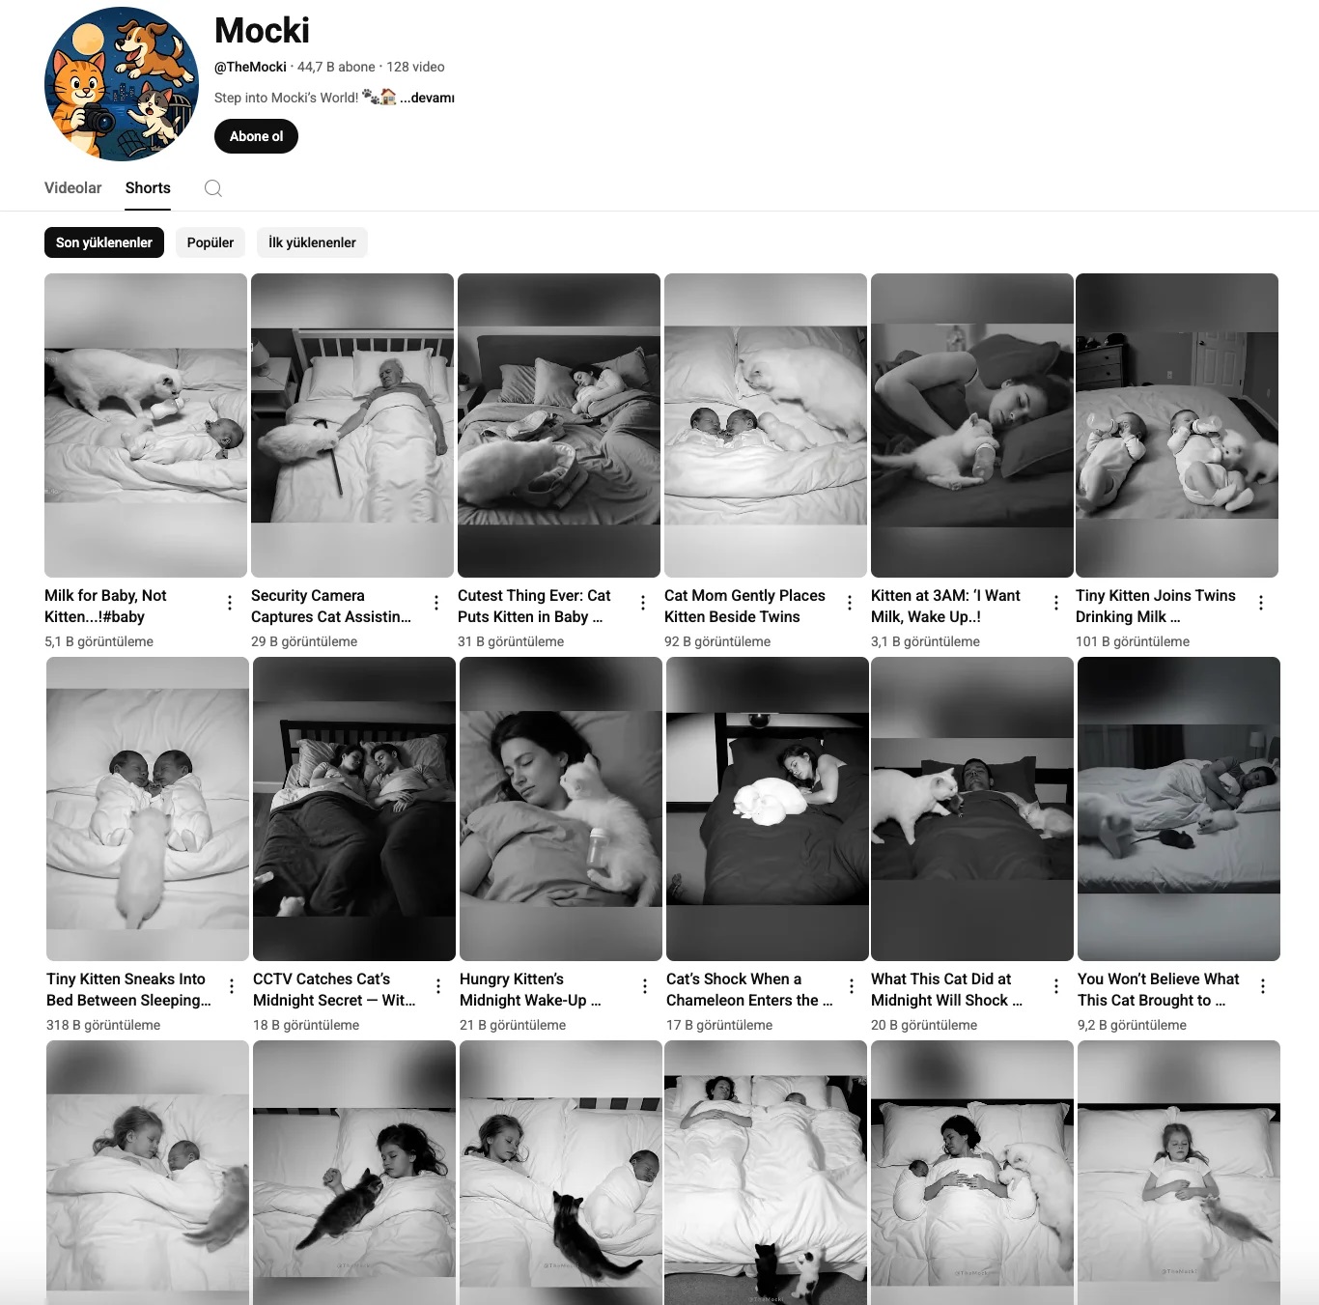Open options menu for Hungry Kitten's Midnight short
Image resolution: width=1319 pixels, height=1305 pixels.
click(x=645, y=986)
